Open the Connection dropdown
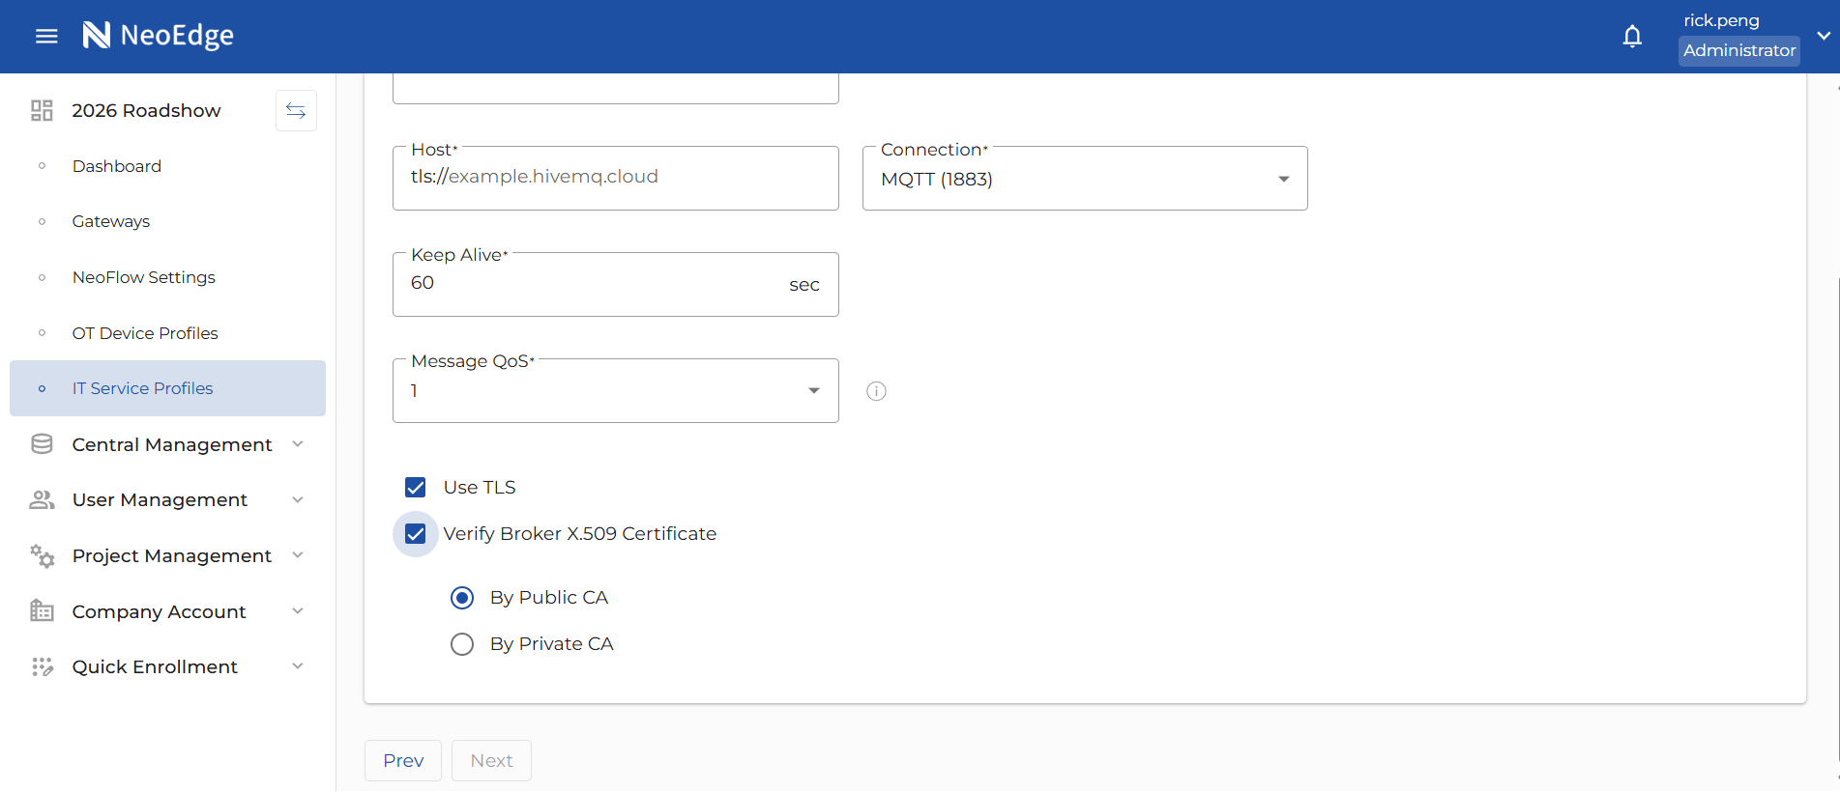Screen dimensions: 1840x792 coord(1084,180)
